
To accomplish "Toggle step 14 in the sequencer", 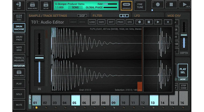I will (x=164, y=100).
